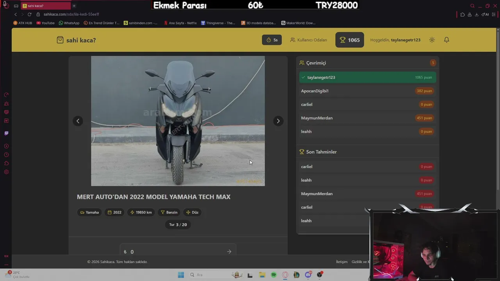Click the sahi kaca? site title
Viewport: 500px width, 281px height.
(81, 40)
